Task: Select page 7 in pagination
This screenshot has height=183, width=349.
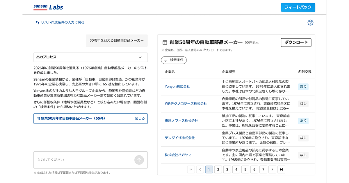Action: pyautogui.click(x=263, y=169)
